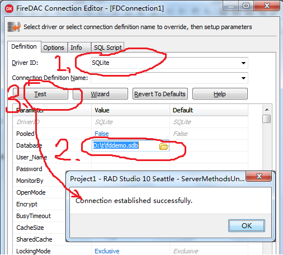The image size is (283, 255).
Task: Open the SQL Script tab
Action: tap(108, 48)
